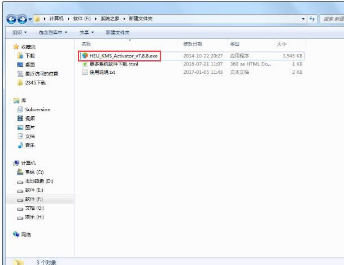The width and height of the screenshot is (344, 265).
Task: Select 桌面 in the favorites list
Action: 20,65
